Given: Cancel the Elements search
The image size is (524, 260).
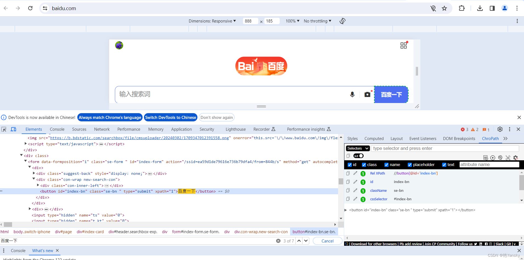Looking at the screenshot, I should pos(327,241).
